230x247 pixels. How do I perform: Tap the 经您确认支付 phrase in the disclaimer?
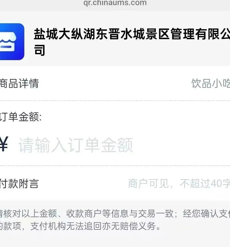pos(206,214)
